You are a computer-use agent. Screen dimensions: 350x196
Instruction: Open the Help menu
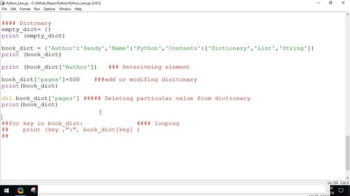pyautogui.click(x=78, y=9)
